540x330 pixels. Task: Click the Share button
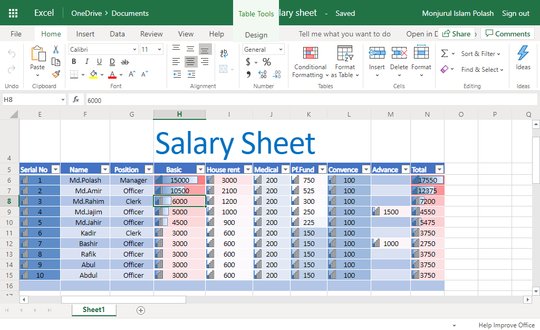[456, 34]
